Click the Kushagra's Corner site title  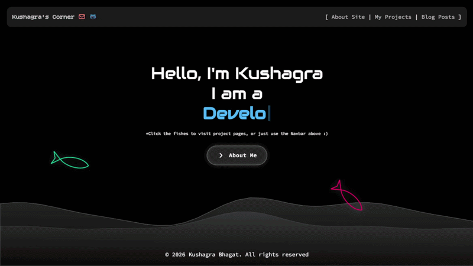(43, 17)
